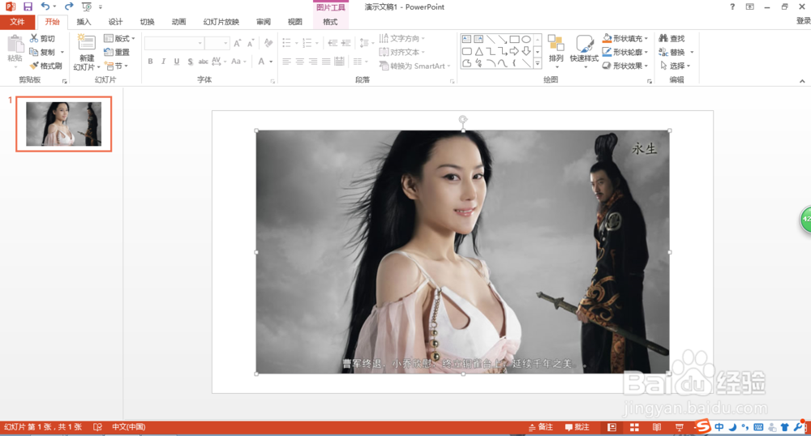This screenshot has width=811, height=436.
Task: Open Shape Effects (形状效果) dropdown
Action: pyautogui.click(x=624, y=66)
